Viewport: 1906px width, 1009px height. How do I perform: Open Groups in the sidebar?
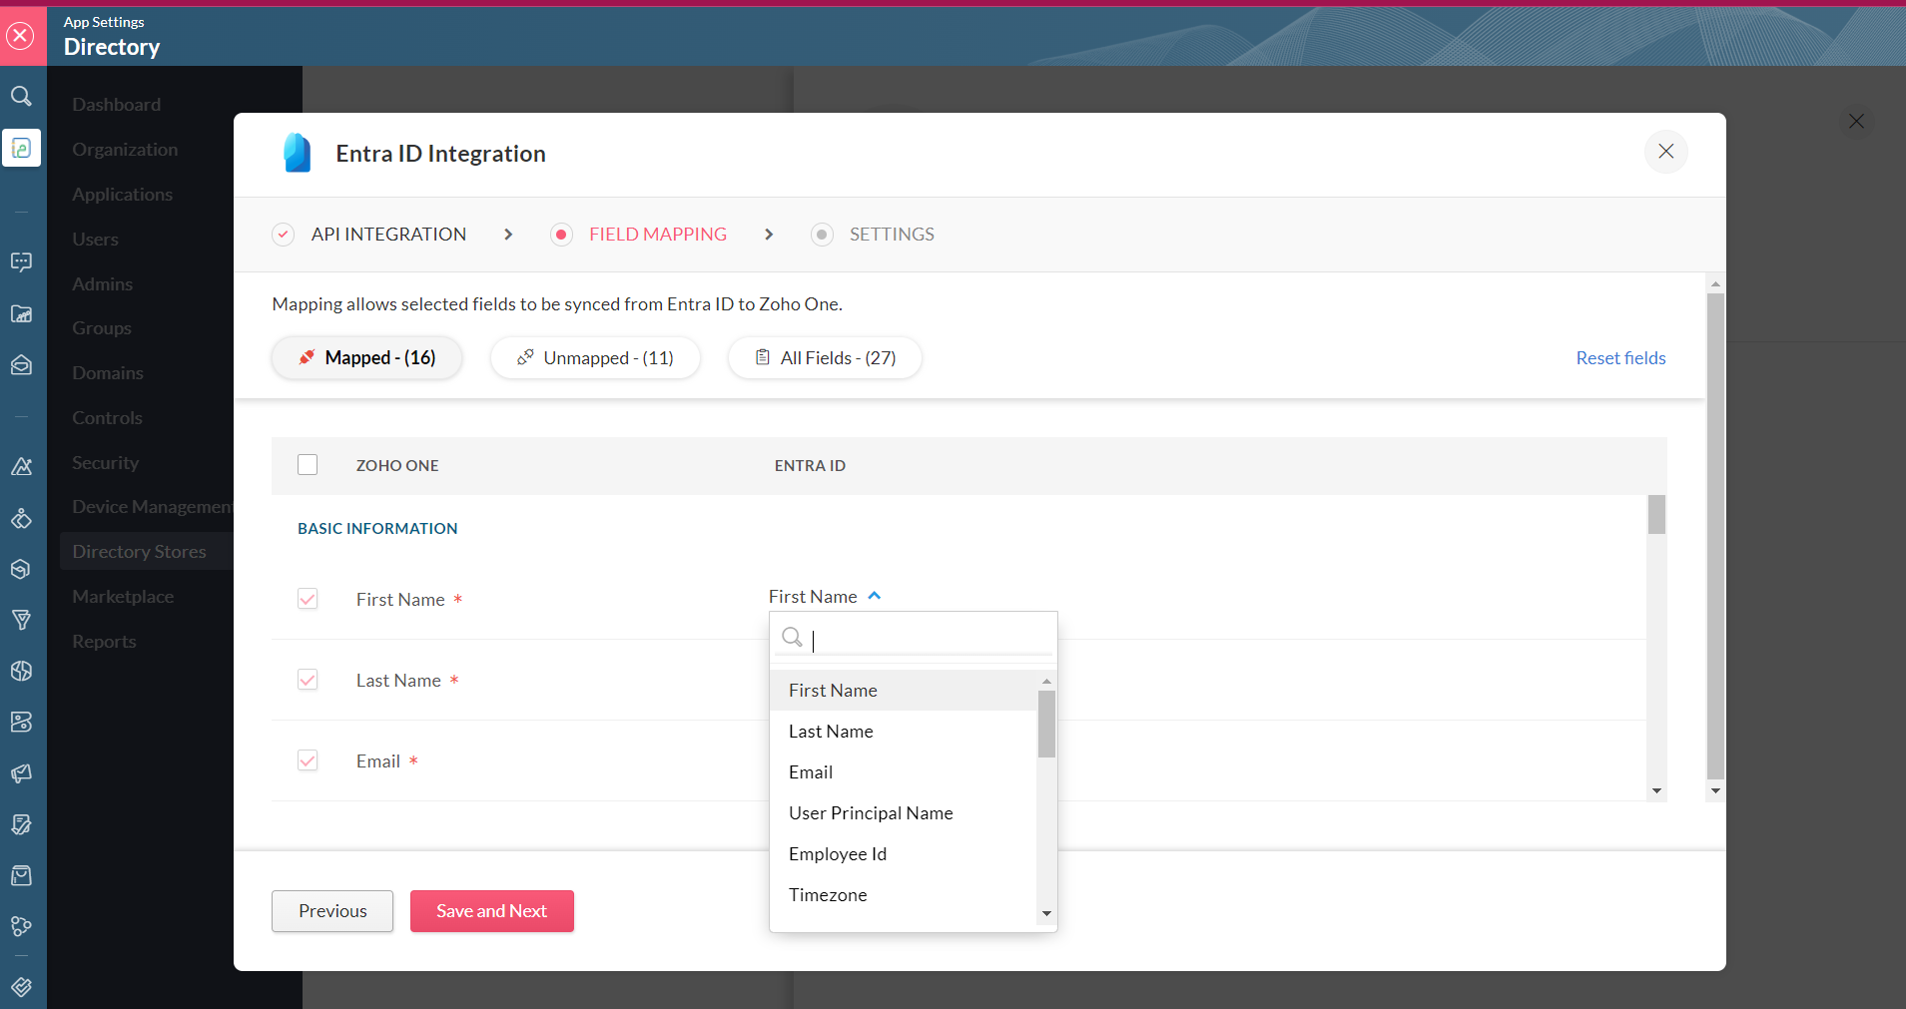tap(102, 328)
